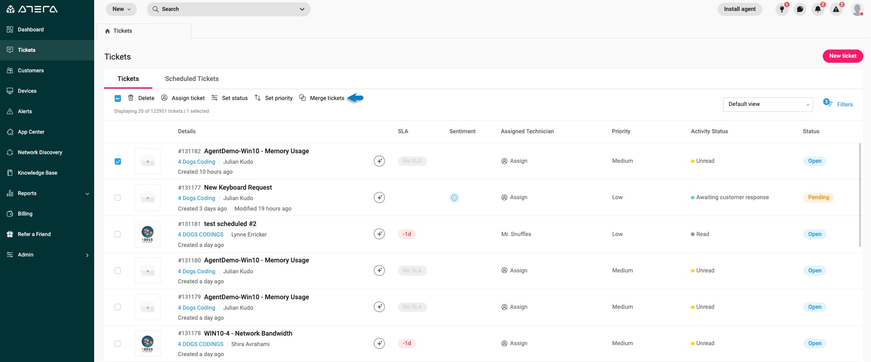Click the Set priority arrows icon
The height and width of the screenshot is (362, 871).
[257, 98]
